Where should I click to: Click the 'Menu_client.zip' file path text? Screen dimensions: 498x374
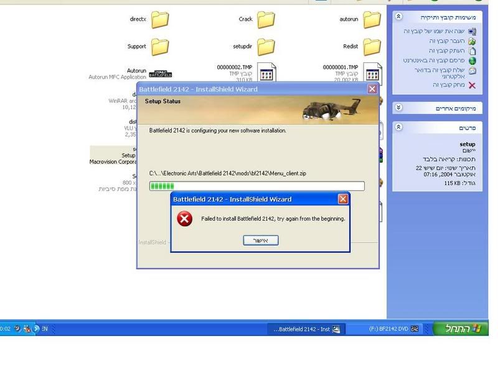coord(228,173)
